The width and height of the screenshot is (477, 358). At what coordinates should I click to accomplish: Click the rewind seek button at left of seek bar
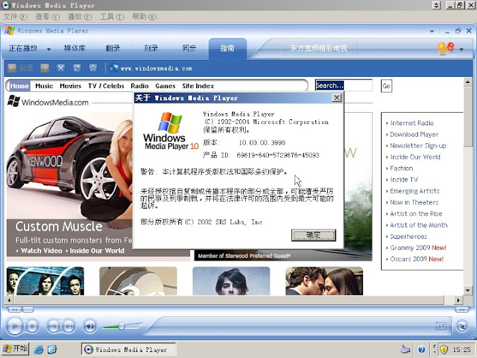click(15, 310)
